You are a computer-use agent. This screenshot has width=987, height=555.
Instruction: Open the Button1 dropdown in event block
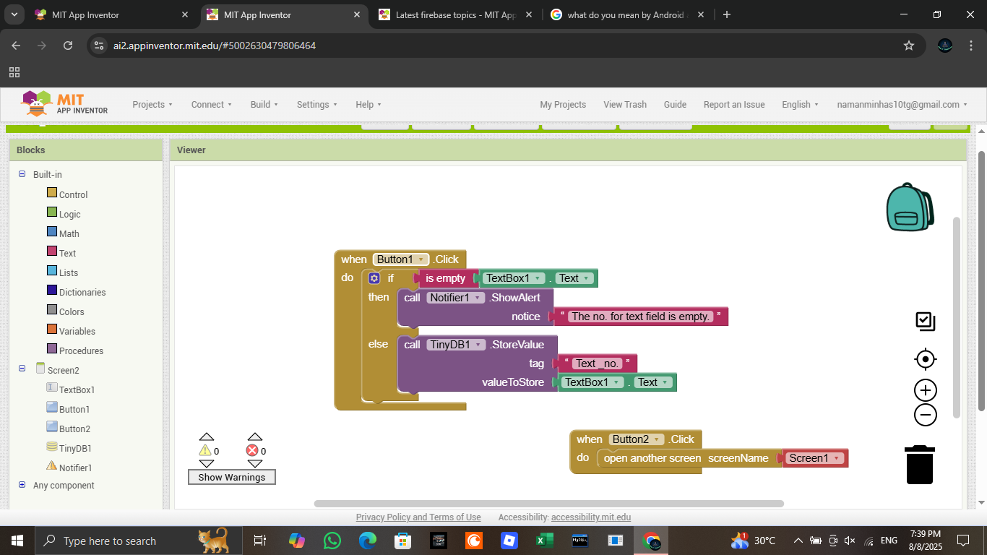pos(421,259)
